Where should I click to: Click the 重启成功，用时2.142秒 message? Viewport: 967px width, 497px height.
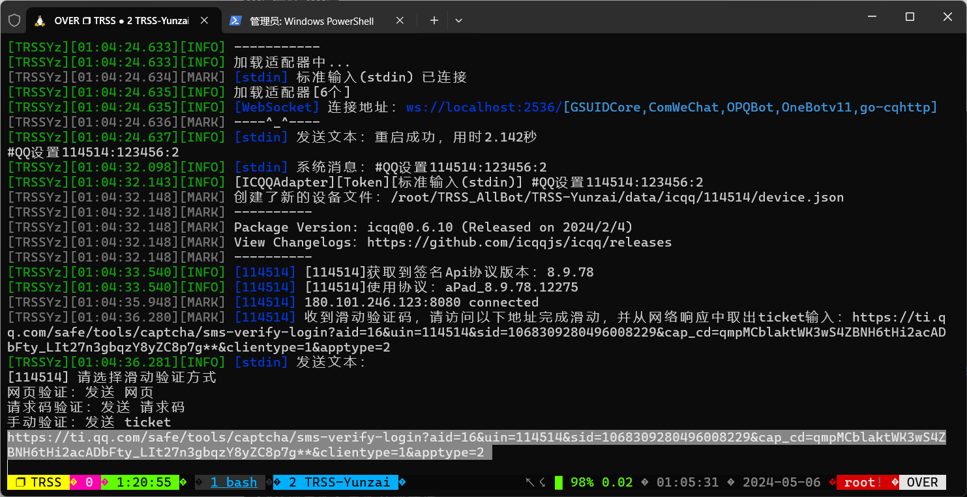coord(456,137)
